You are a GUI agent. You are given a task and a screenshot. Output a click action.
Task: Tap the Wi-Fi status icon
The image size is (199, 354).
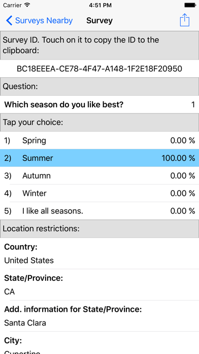click(27, 5)
